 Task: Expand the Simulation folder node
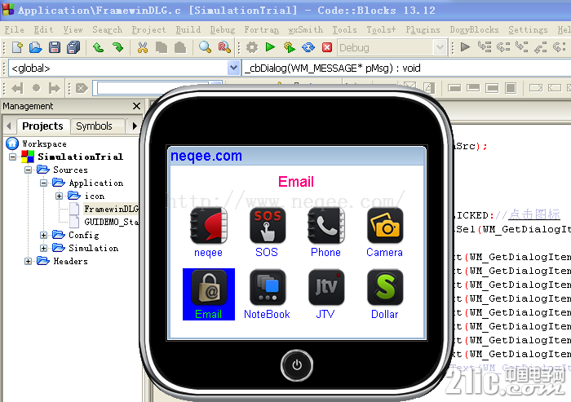tap(44, 249)
